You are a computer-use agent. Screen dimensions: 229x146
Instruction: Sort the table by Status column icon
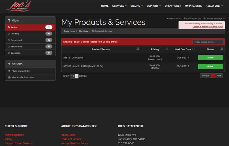point(222,49)
